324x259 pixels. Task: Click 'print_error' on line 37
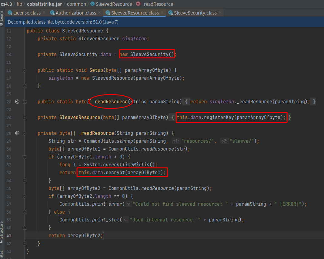[107, 204]
